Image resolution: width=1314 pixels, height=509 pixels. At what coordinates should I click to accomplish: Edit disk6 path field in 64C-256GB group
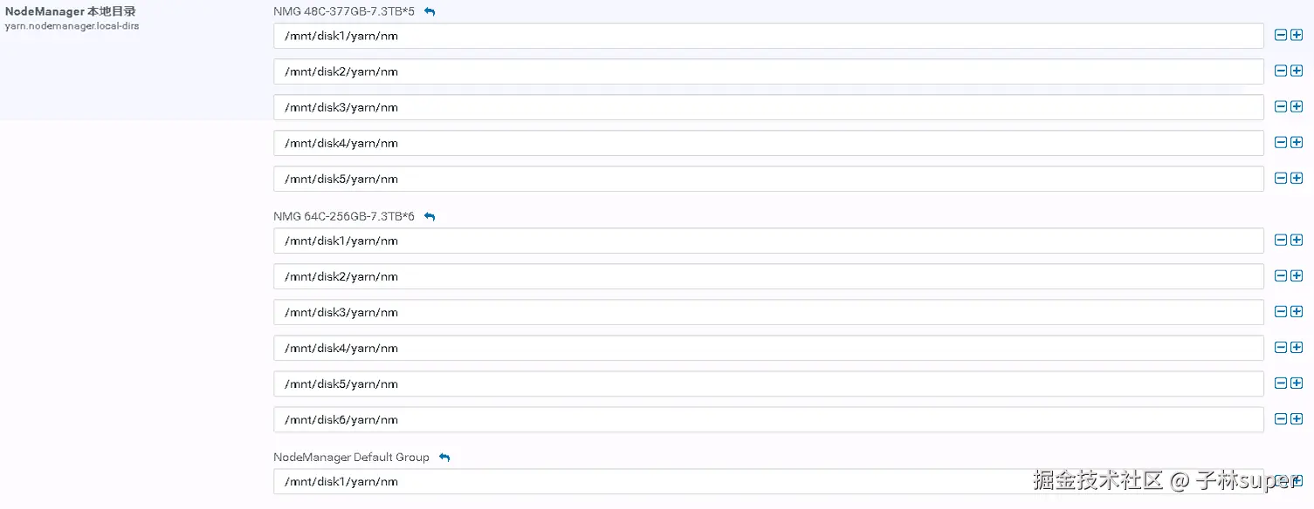point(768,419)
